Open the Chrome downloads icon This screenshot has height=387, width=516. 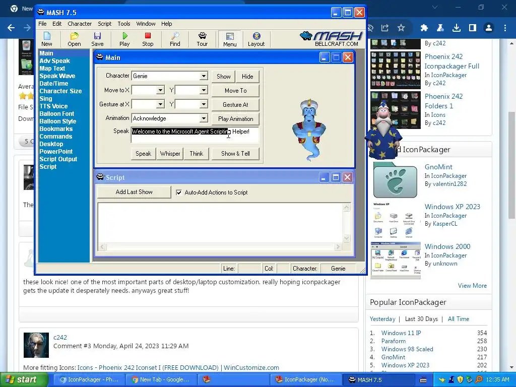pyautogui.click(x=457, y=28)
